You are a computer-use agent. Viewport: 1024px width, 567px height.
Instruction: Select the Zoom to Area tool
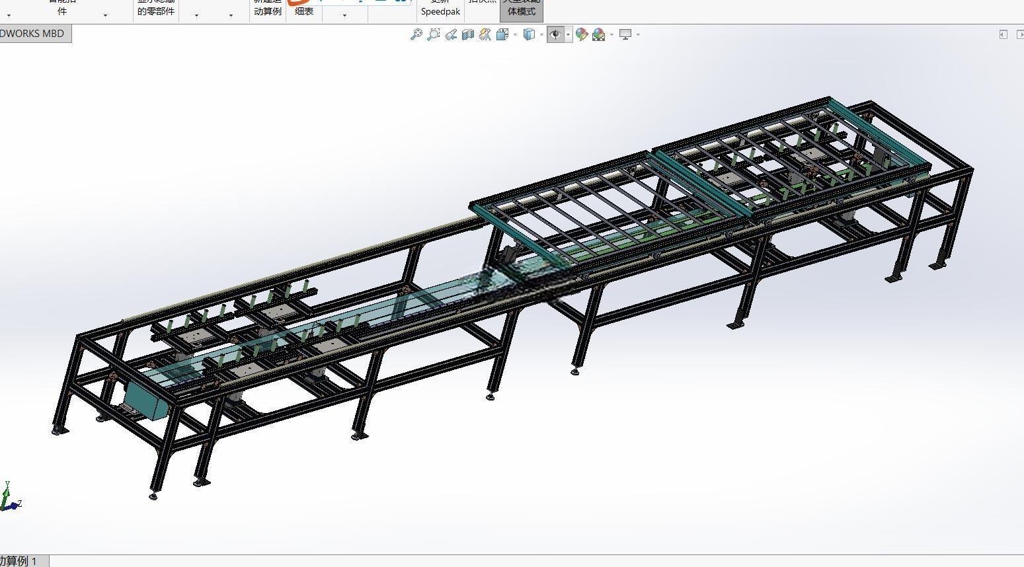(433, 34)
